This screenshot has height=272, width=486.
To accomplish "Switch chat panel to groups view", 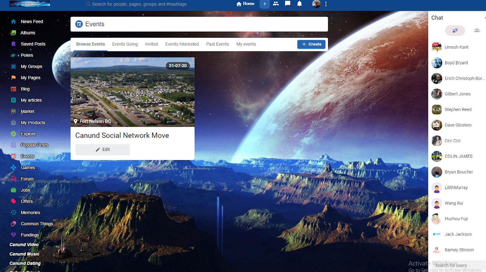I will pos(477,30).
